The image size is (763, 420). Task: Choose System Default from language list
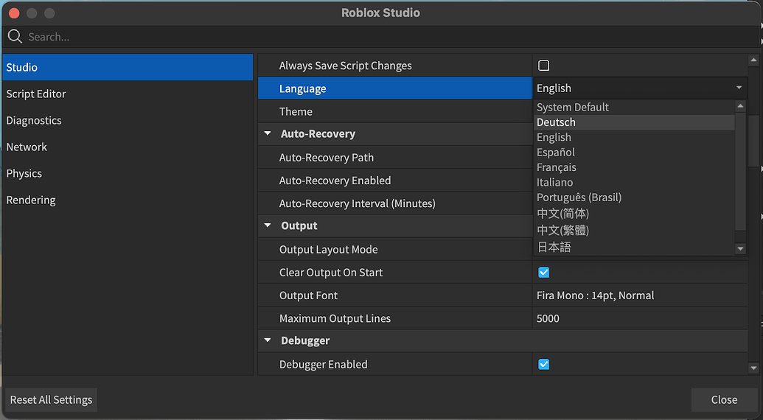634,107
